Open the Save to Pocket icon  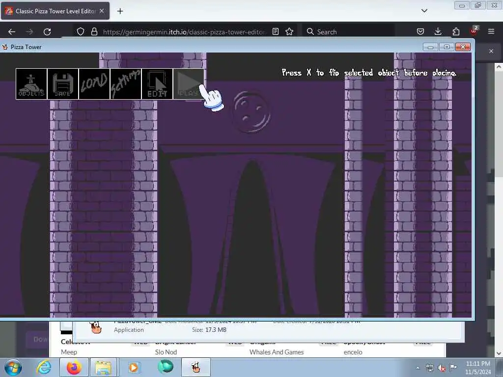420,31
